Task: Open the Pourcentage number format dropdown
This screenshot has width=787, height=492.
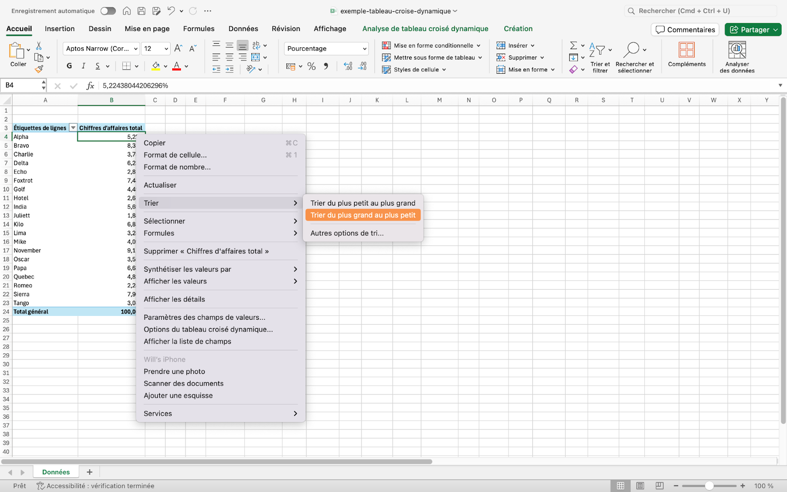Action: 327,48
